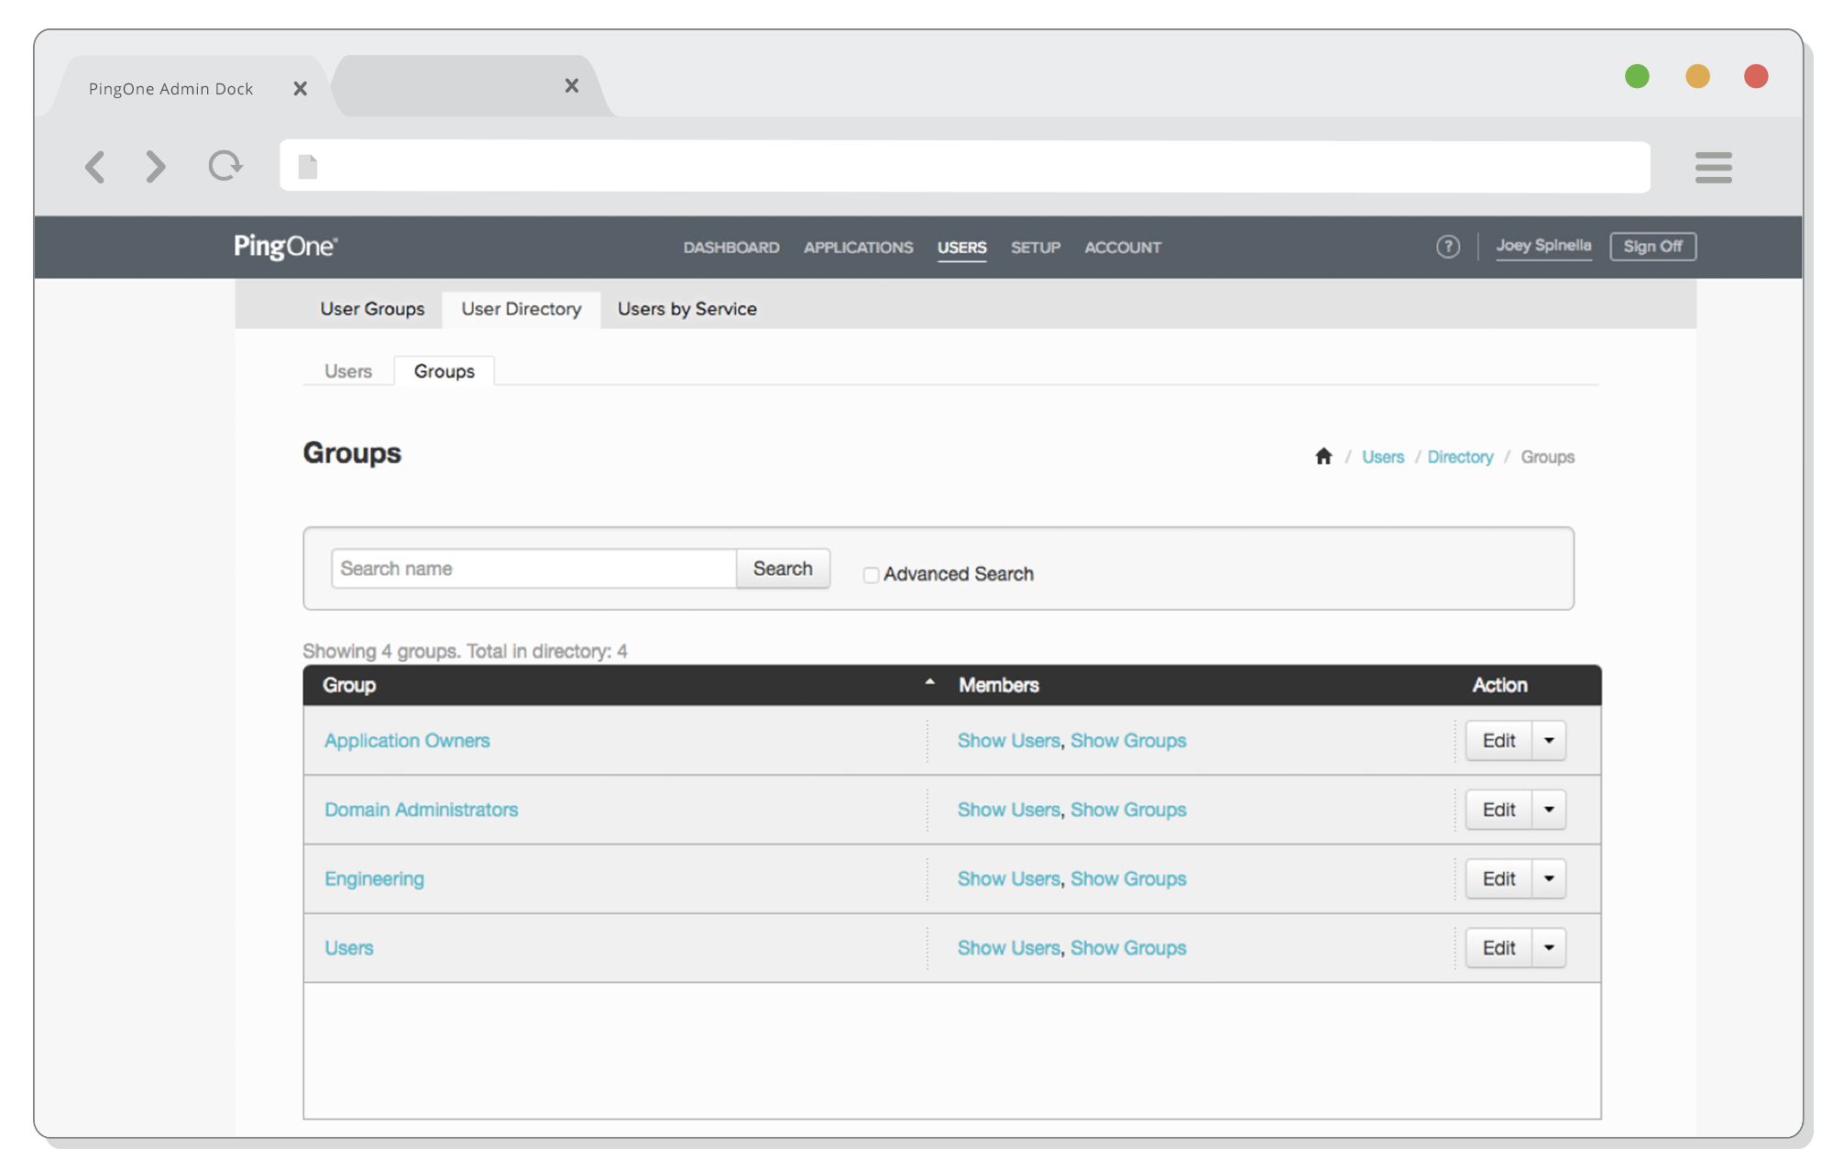Click the help question mark icon
1833x1170 pixels.
pos(1447,247)
